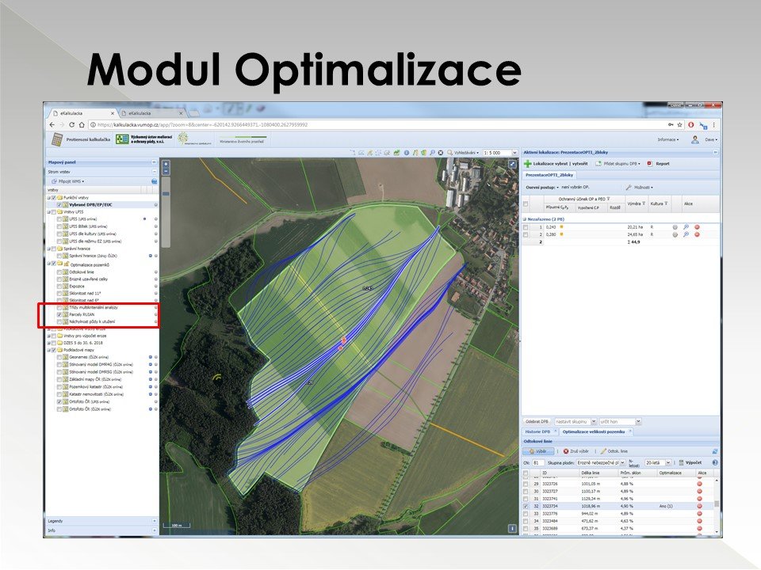
Task: Toggle fullscreen map icon at map corner
Action: click(513, 164)
